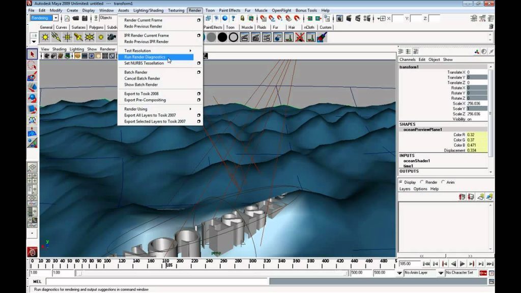Apply black material sphere from shelf

[222, 37]
